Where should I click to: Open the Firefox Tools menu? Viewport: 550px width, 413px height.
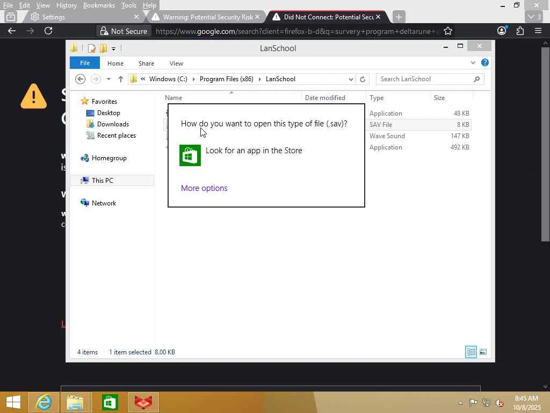(x=128, y=5)
